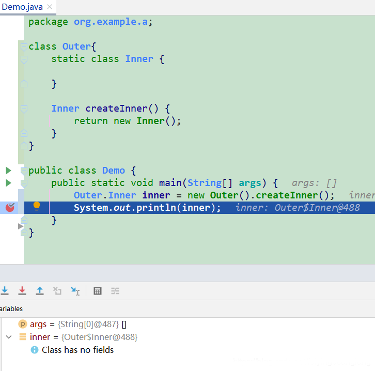The image size is (375, 371).
Task: Click the closing fold marker of Outer class
Action: coord(24,145)
